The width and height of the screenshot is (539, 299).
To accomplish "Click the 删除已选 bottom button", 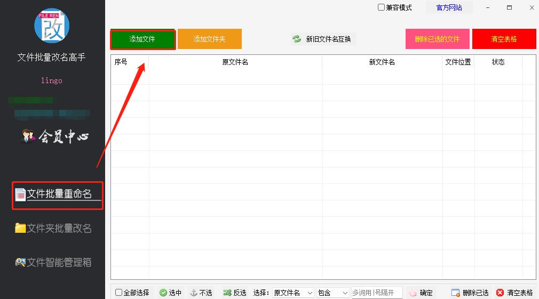I will coord(470,293).
